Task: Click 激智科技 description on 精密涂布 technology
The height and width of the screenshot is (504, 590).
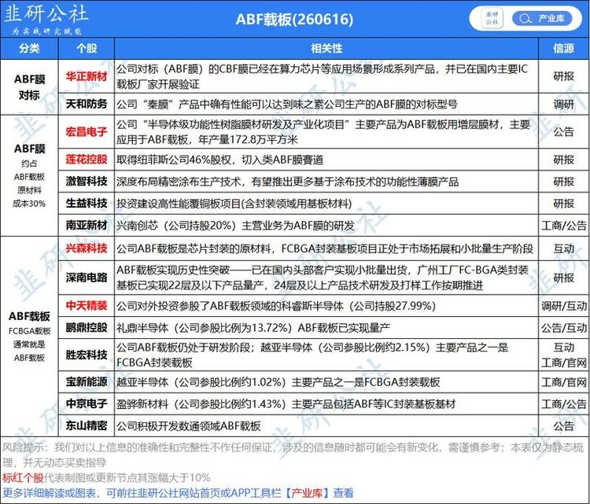Action: [x=287, y=182]
